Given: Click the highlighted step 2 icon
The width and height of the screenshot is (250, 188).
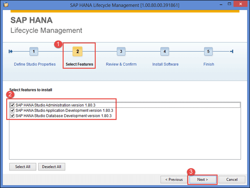Looking at the screenshot, I should point(77,51).
